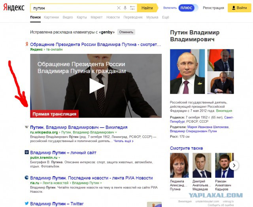Screen dimensions: 253x207
Task: Open advanced search settings sliders icon
Action: 132,8
